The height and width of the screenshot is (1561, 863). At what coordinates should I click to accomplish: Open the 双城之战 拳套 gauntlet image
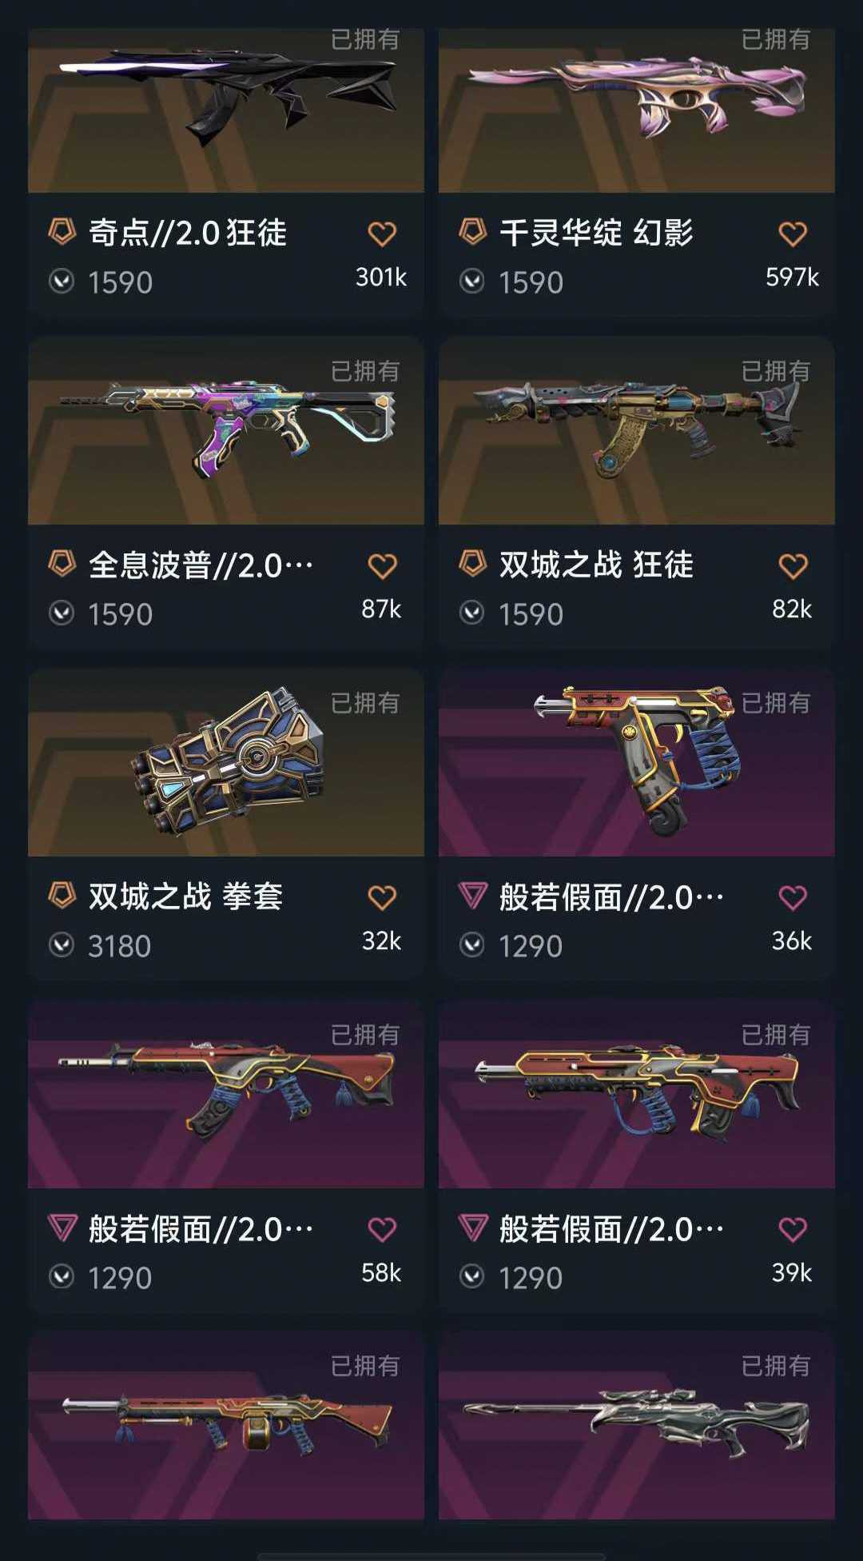[226, 762]
